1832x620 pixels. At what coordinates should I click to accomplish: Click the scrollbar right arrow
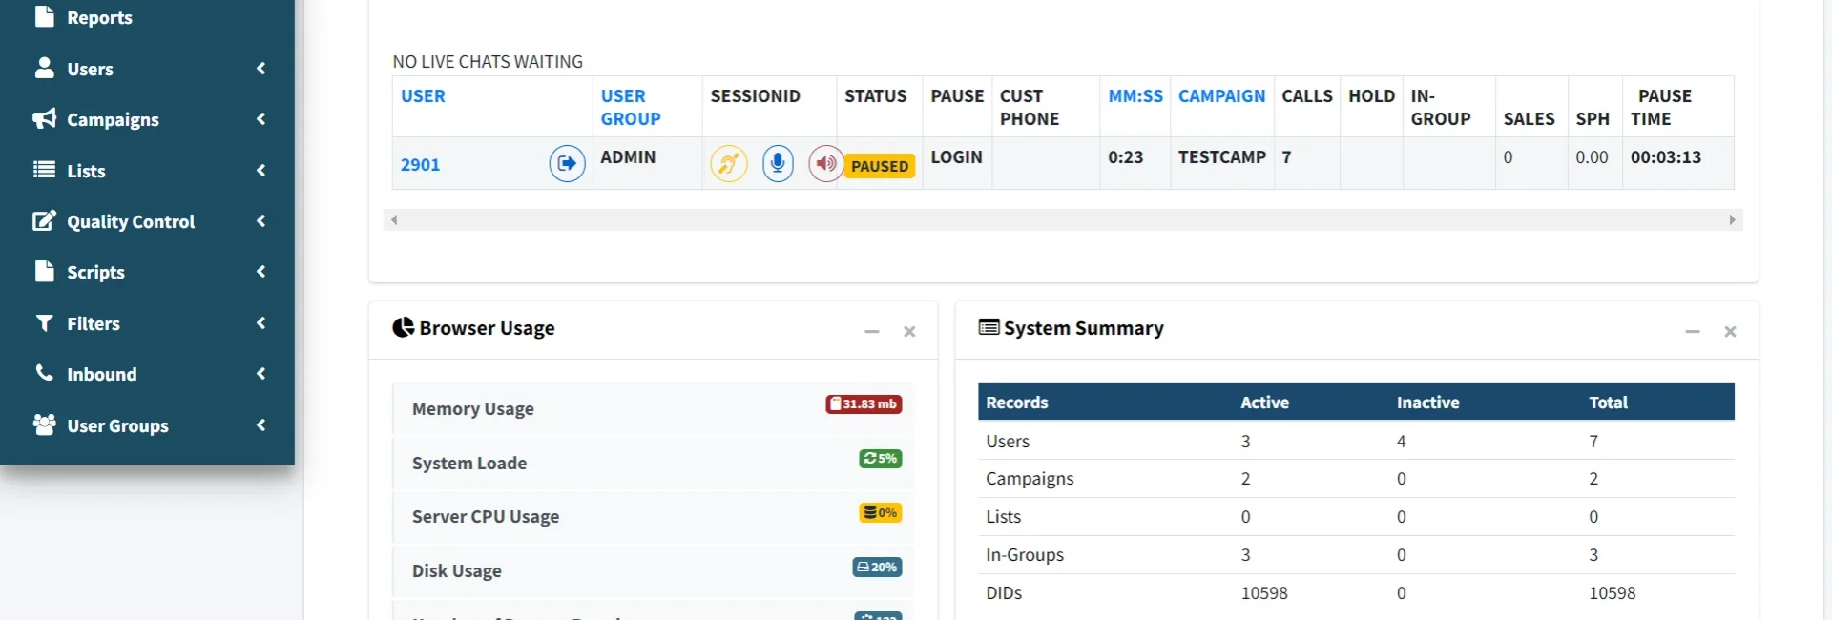coord(1733,220)
